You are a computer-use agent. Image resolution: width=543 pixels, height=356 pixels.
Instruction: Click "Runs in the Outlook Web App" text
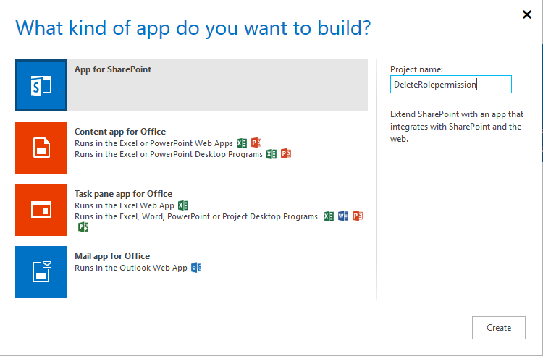click(131, 268)
